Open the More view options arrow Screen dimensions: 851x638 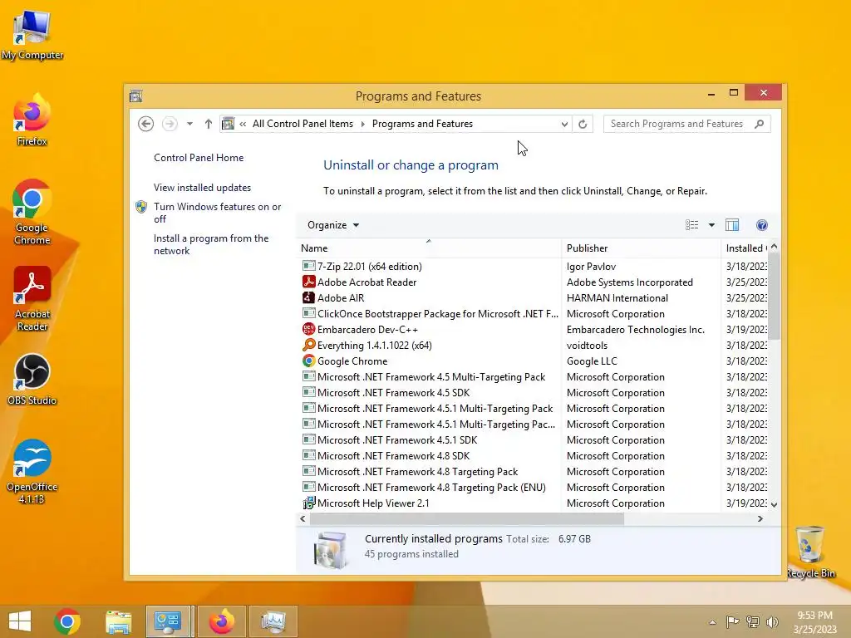pos(711,225)
